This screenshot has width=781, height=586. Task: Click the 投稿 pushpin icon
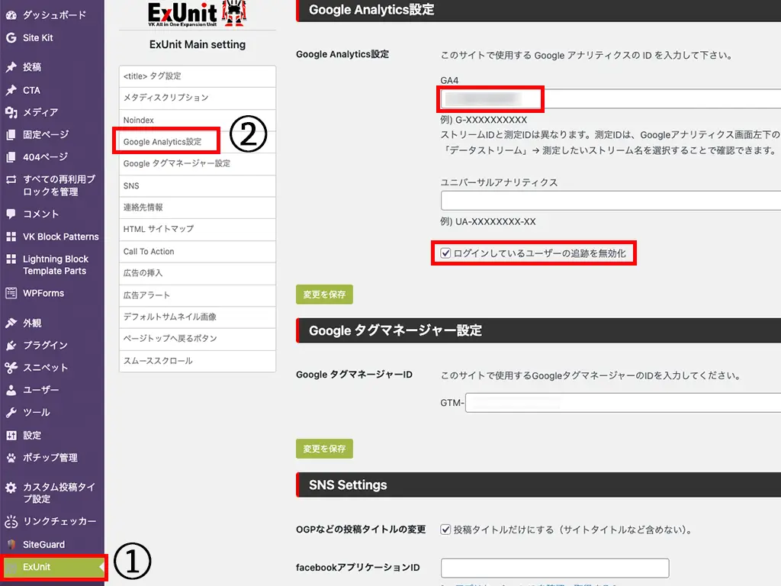[11, 67]
